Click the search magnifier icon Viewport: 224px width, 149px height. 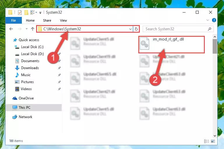pos(209,29)
